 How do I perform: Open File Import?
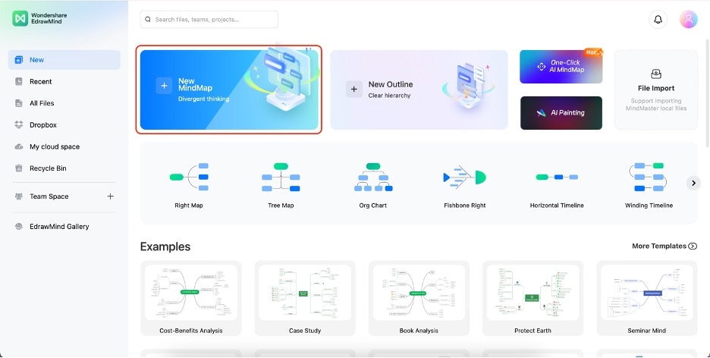point(656,89)
